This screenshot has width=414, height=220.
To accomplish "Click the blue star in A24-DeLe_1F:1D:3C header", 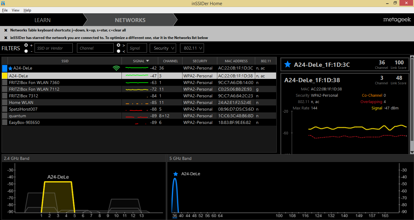I will click(288, 64).
